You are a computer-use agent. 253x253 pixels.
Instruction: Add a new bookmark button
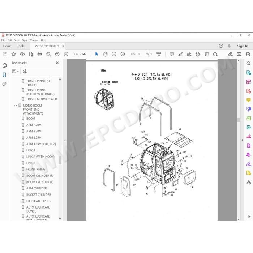[x=25, y=71]
